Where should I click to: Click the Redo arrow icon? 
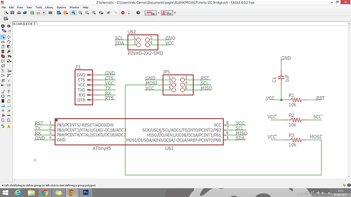(115, 12)
